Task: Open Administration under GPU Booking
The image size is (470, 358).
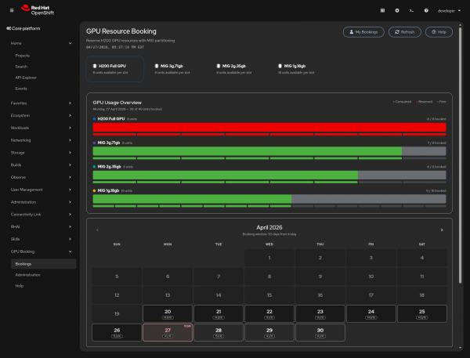Action: click(27, 275)
